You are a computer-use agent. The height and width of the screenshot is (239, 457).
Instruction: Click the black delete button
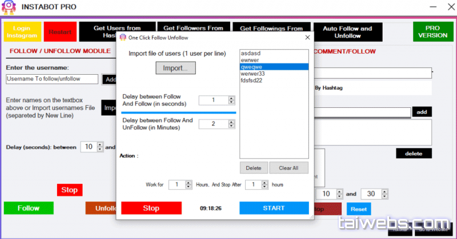(x=414, y=153)
